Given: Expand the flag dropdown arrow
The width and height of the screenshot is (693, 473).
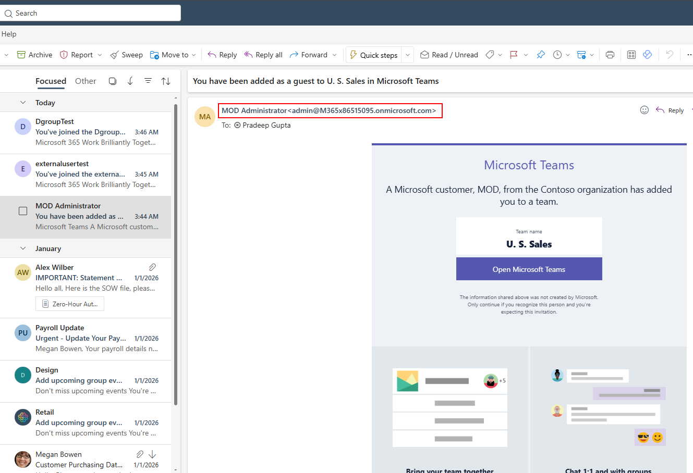Looking at the screenshot, I should 526,55.
